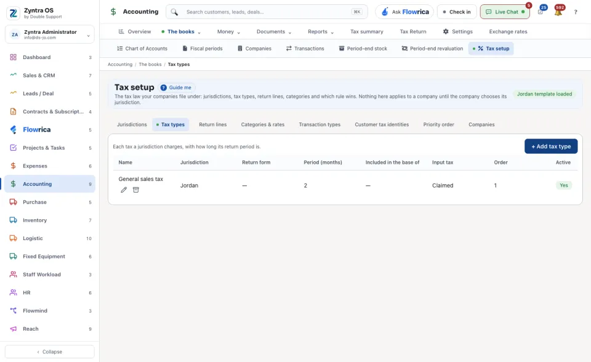Click the Yes active badge
The image size is (591, 362).
coord(563,185)
